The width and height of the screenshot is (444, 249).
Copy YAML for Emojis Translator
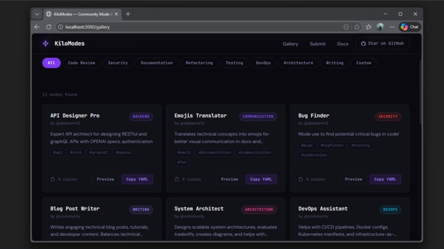(261, 179)
